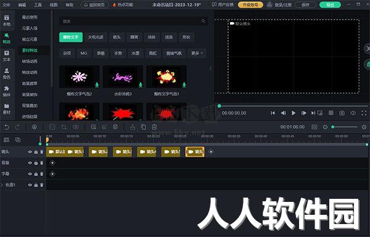Play the preview video
370x237 pixels.
294,113
